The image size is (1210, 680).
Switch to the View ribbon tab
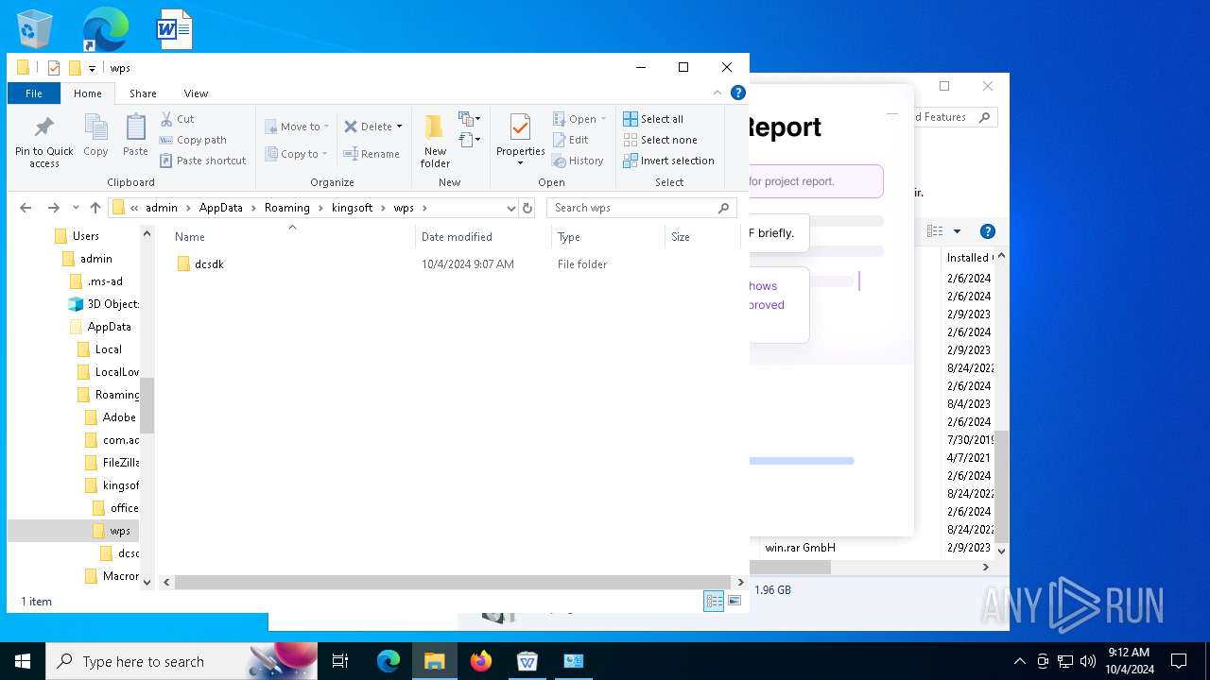pyautogui.click(x=196, y=93)
